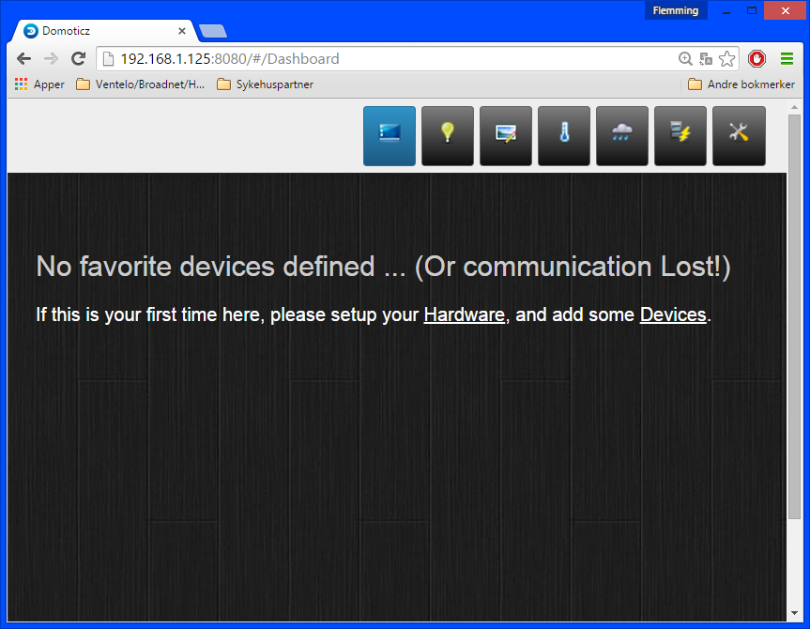This screenshot has height=629, width=810.
Task: Go back with the browser back arrow
Action: (x=23, y=59)
